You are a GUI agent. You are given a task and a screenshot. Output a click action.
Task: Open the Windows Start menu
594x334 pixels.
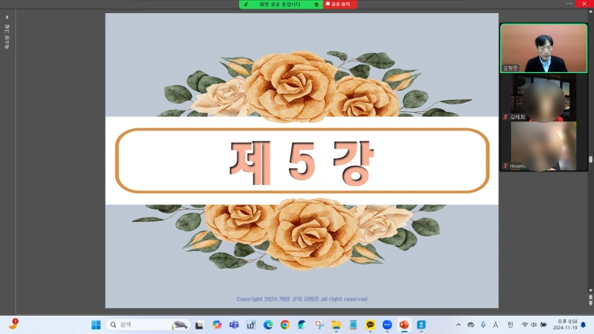tap(96, 325)
